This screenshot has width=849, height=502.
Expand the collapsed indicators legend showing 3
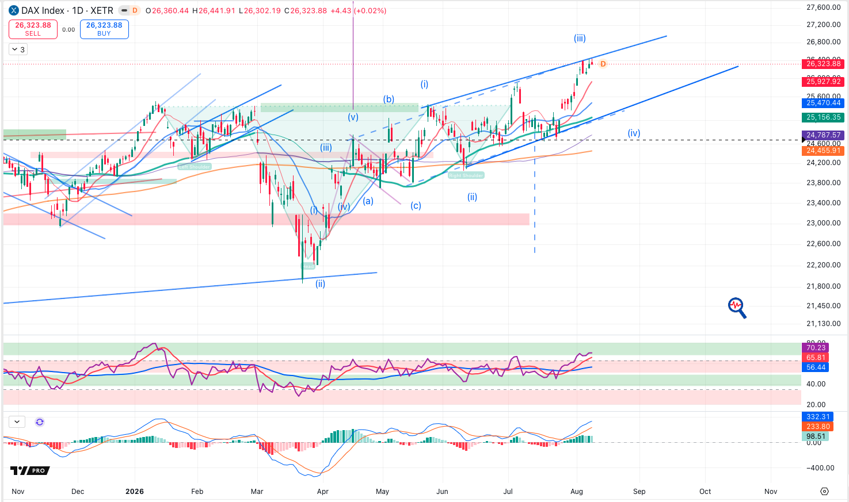tap(18, 49)
